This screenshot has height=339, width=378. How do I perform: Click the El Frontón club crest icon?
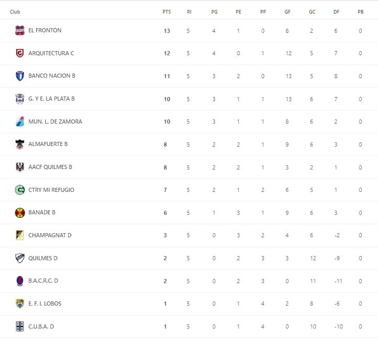(20, 31)
